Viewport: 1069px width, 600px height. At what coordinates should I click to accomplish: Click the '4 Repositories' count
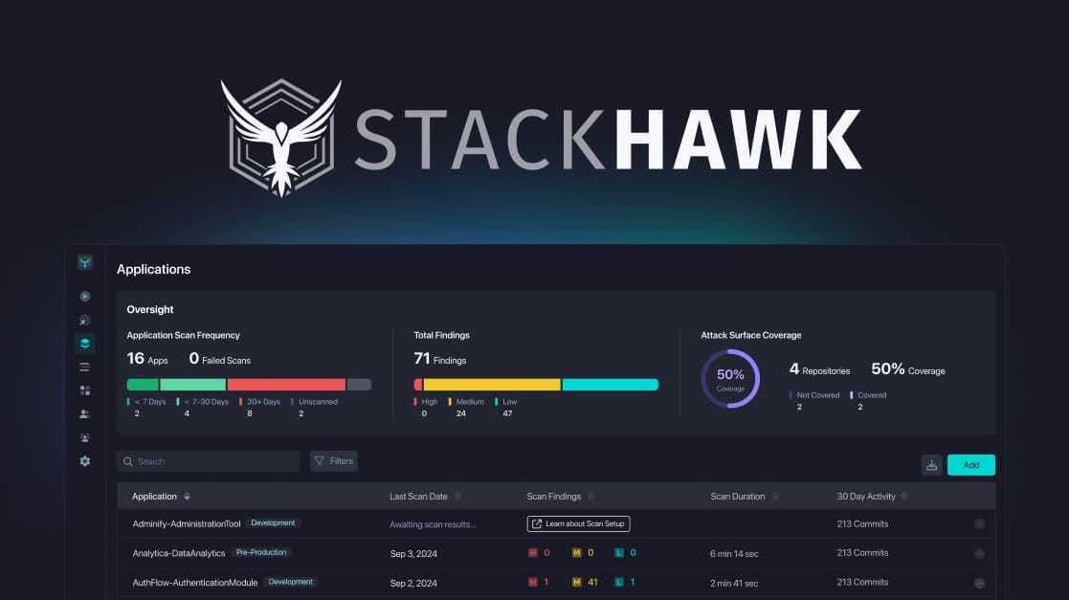tap(819, 369)
